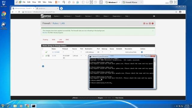
Task: Click the Netgate link in footer
Action: point(100,98)
